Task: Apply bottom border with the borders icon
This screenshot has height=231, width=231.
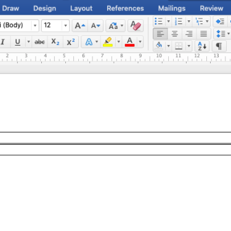Action: tap(179, 46)
